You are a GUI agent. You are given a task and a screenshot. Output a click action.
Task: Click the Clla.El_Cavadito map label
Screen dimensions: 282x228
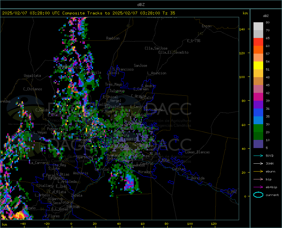[173, 52]
